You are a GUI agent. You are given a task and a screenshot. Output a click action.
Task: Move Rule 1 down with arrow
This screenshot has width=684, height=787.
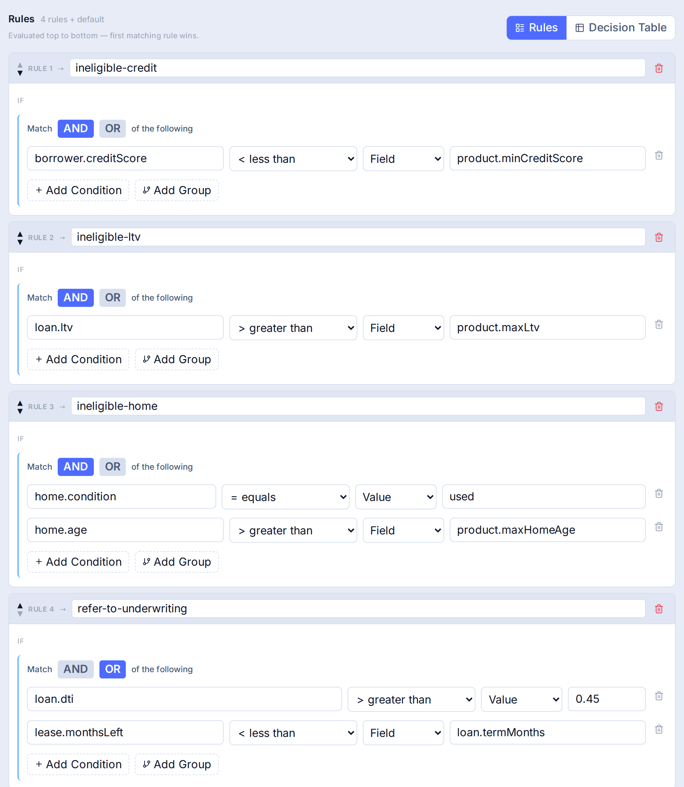[20, 73]
